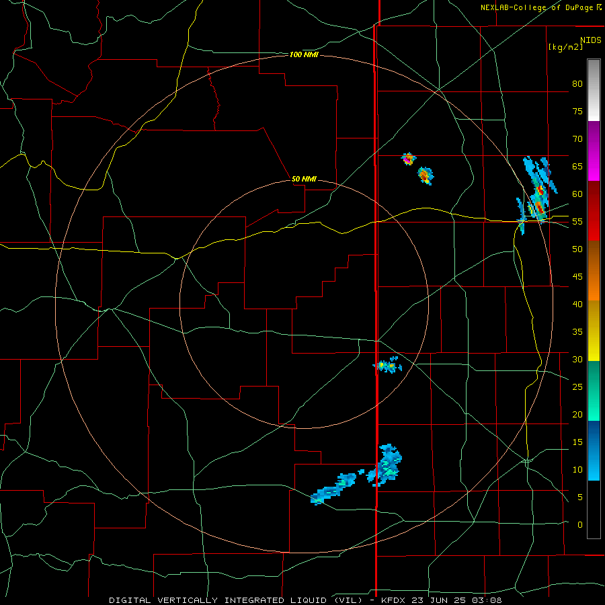Click the small echo inside the 50 NMI ring
This screenshot has height=605, width=605.
point(387,365)
